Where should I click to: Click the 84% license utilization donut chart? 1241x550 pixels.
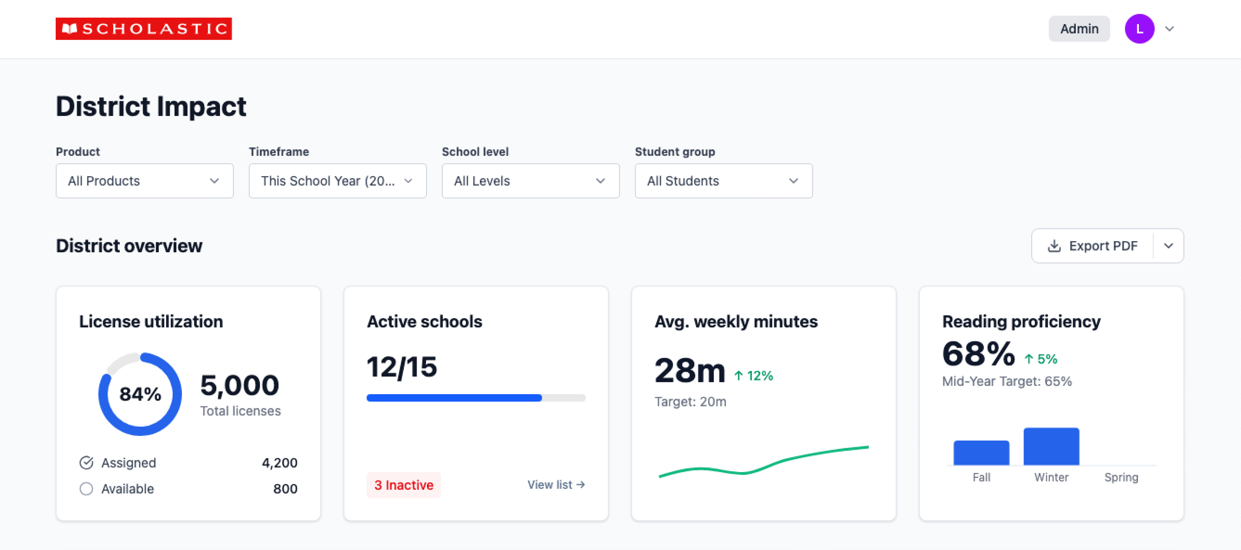pyautogui.click(x=140, y=394)
